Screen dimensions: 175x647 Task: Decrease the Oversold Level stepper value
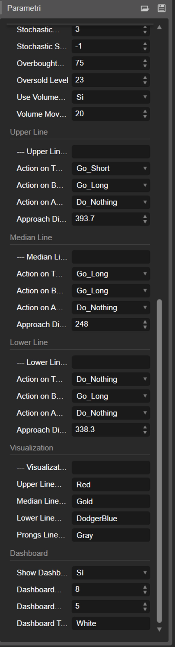click(x=145, y=83)
